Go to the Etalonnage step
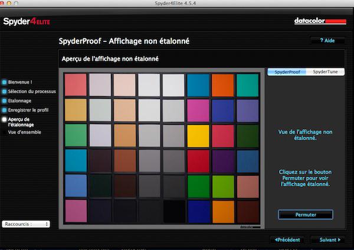This screenshot has width=354, height=250. point(20,101)
